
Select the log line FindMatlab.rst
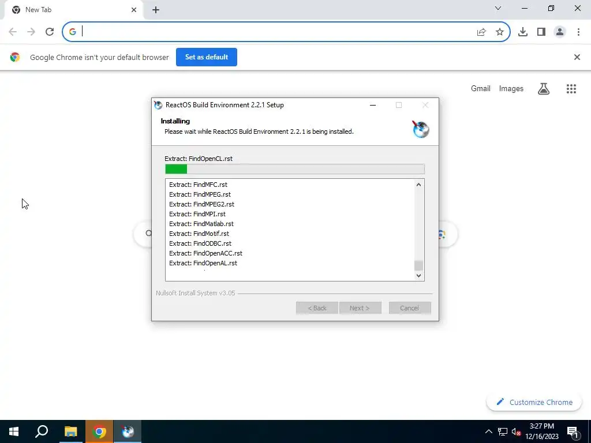pos(201,224)
